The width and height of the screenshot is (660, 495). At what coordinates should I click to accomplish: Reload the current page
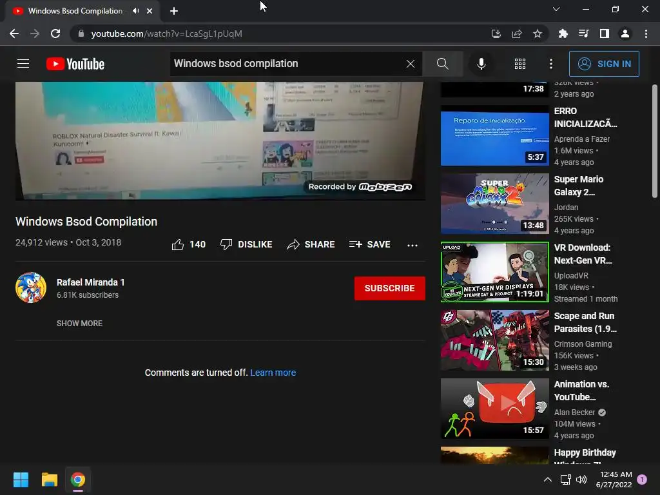click(x=55, y=34)
